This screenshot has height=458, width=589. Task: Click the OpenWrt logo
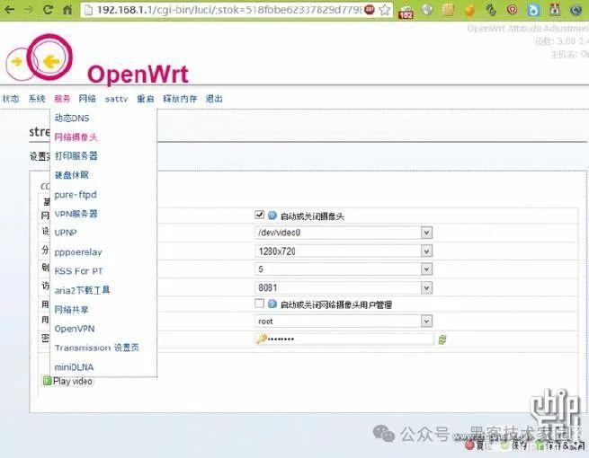pos(97,59)
